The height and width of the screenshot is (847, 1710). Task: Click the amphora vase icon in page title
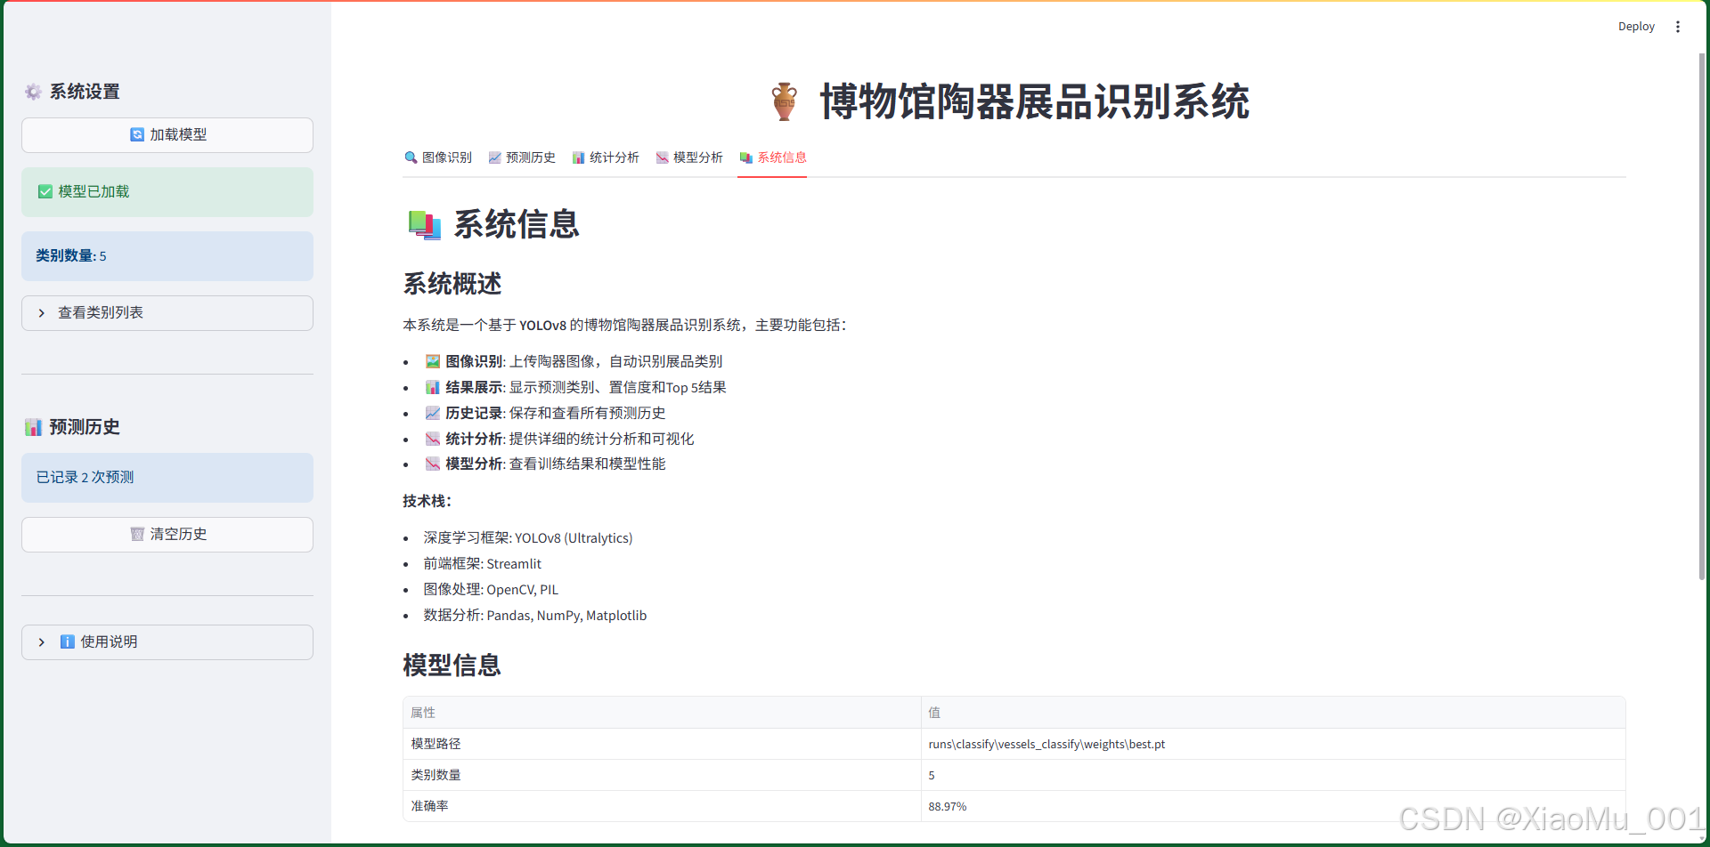[x=785, y=101]
